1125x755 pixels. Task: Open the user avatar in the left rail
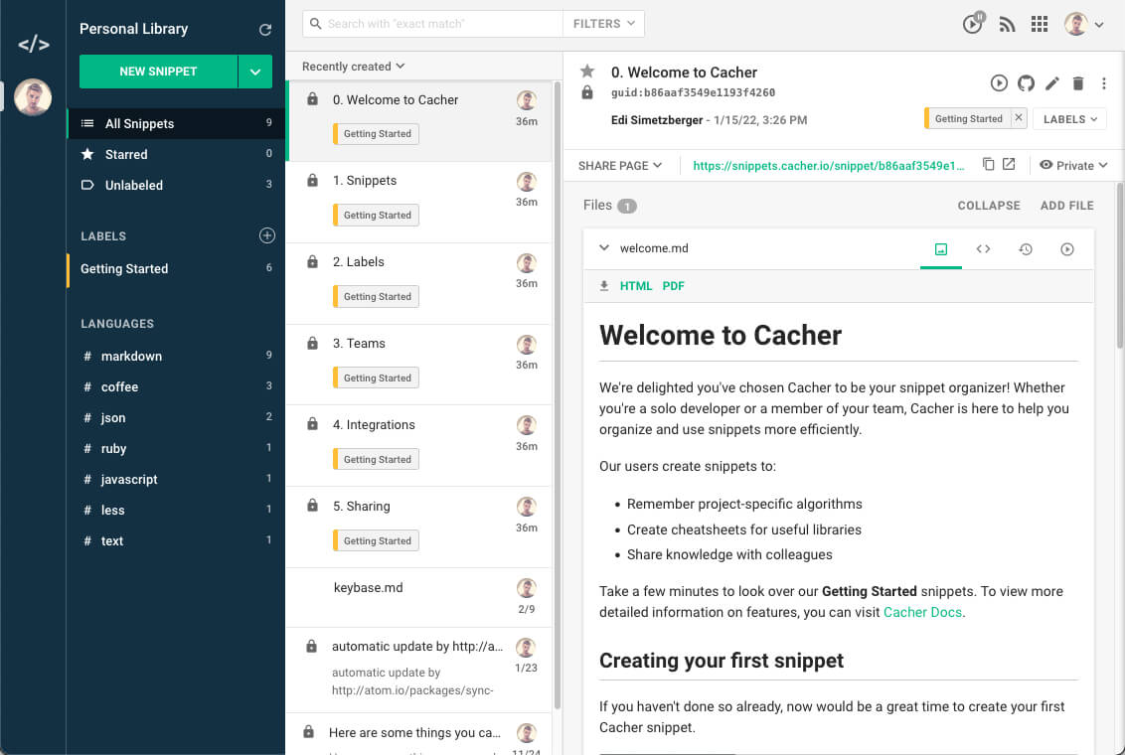coord(33,96)
